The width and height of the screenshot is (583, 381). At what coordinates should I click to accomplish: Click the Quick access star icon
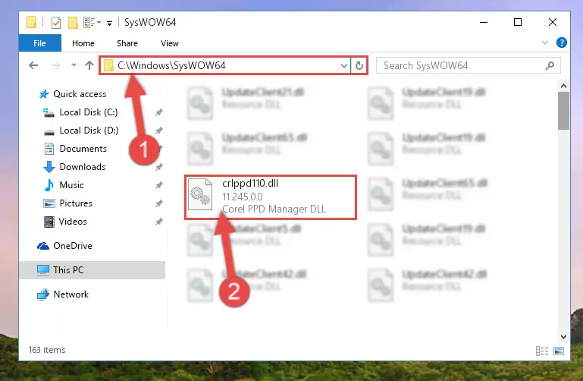click(x=44, y=94)
